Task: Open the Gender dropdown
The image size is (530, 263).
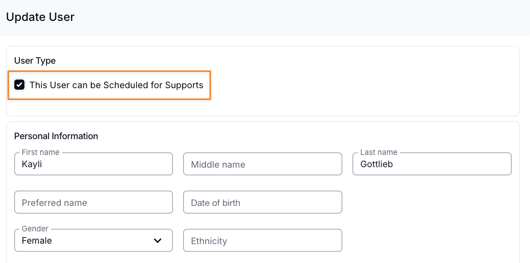Action: tap(93, 241)
